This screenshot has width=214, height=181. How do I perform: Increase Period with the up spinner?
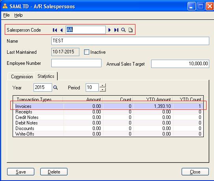[x=103, y=85]
